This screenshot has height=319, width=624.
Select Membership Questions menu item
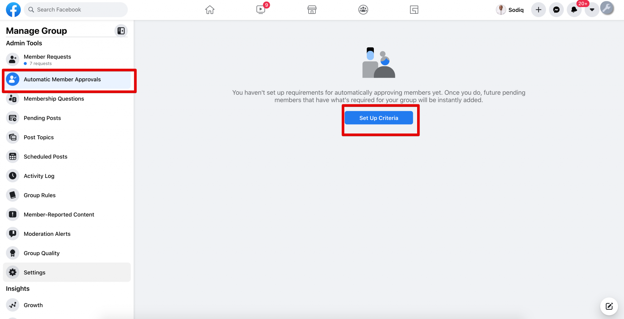tap(54, 99)
